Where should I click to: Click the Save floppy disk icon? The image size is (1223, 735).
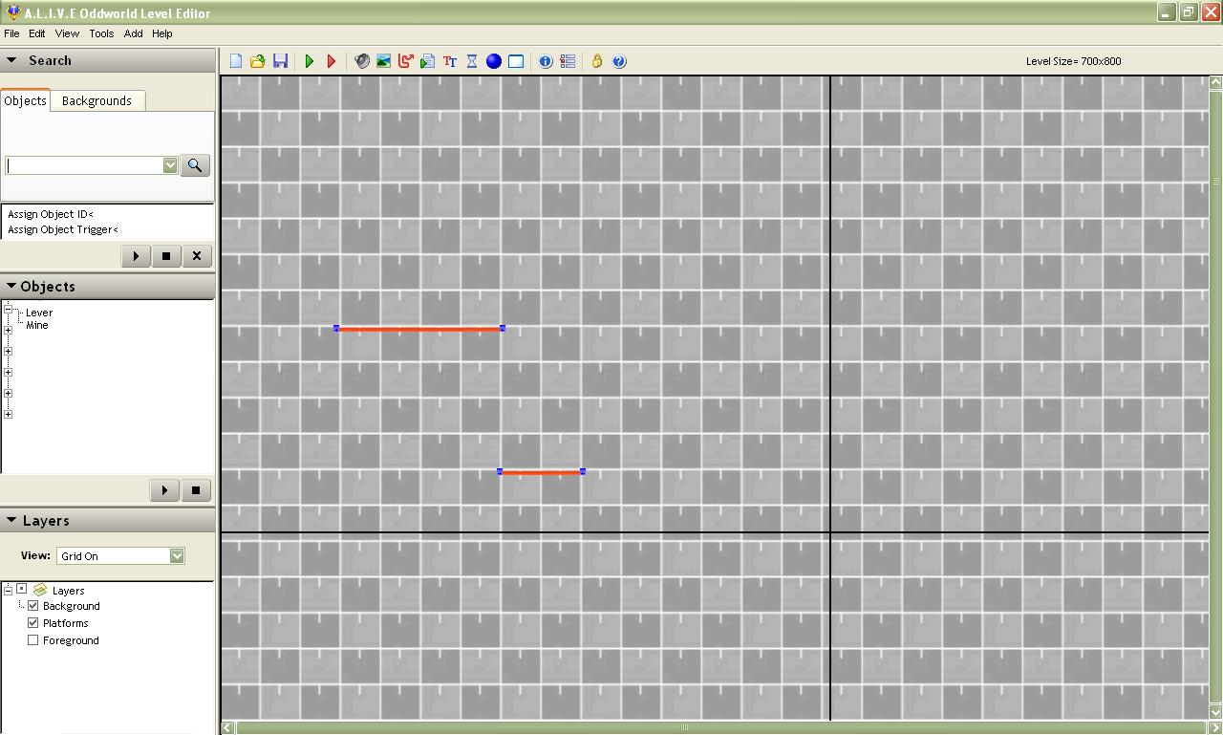[280, 61]
